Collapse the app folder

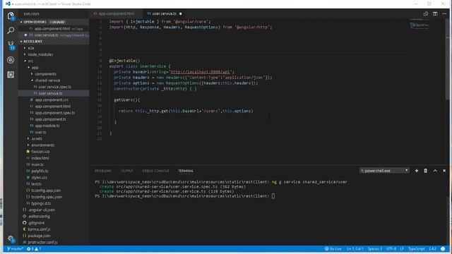click(x=35, y=68)
